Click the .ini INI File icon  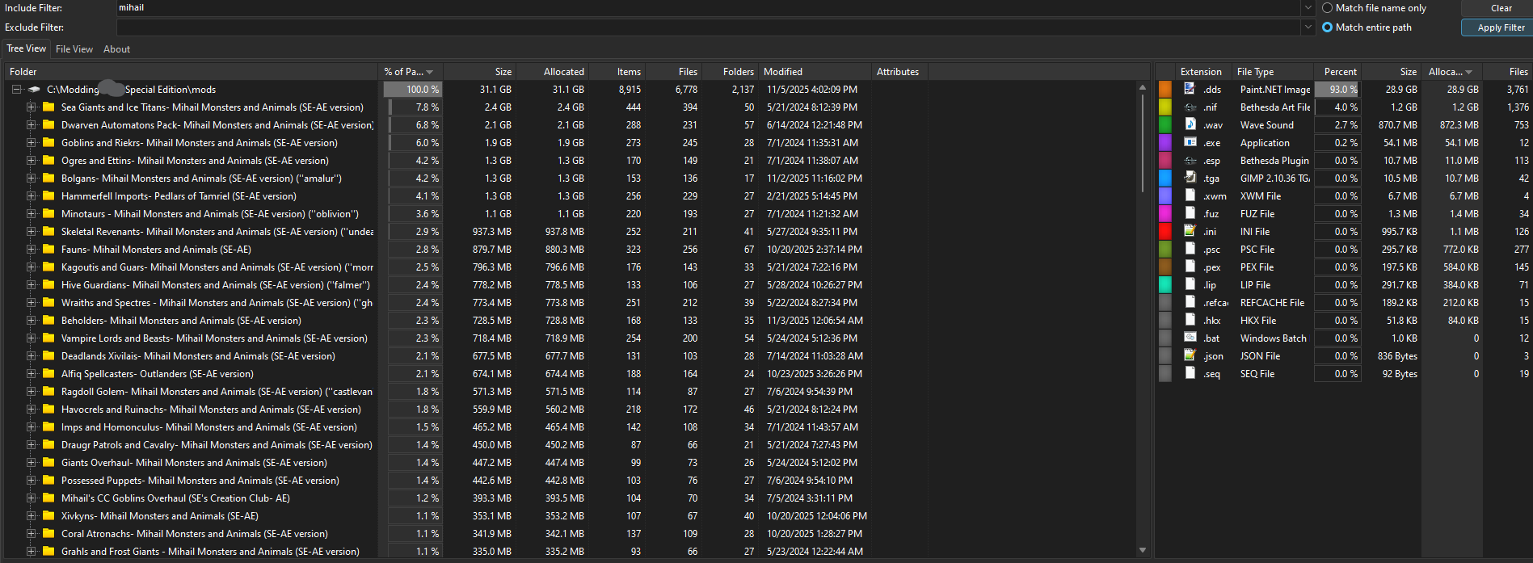point(1190,231)
